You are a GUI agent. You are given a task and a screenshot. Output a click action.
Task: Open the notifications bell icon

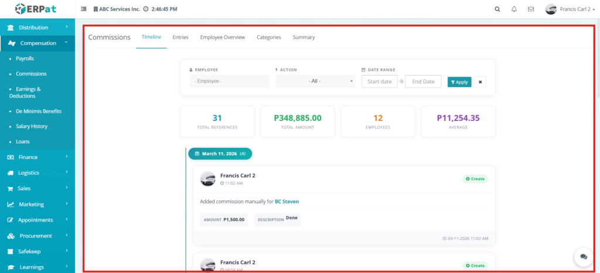(x=514, y=9)
